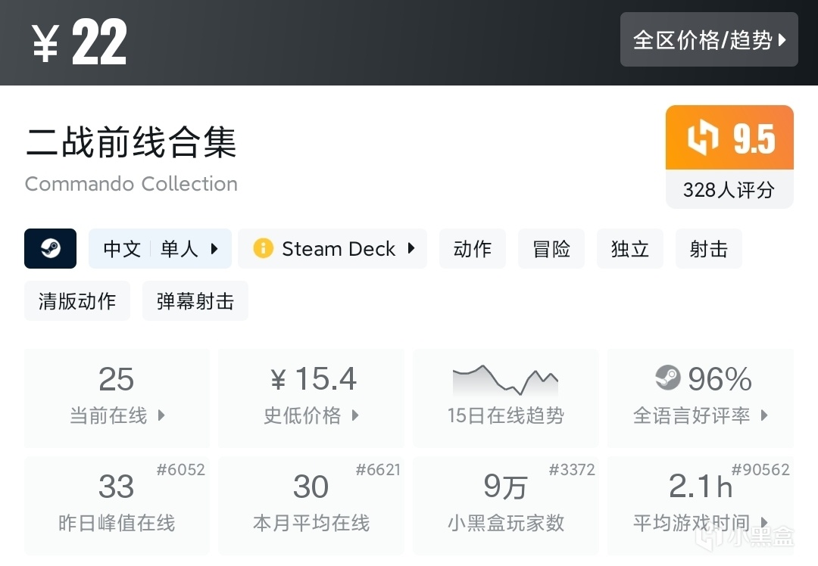Open the 独立 tag
818x566 pixels.
630,249
